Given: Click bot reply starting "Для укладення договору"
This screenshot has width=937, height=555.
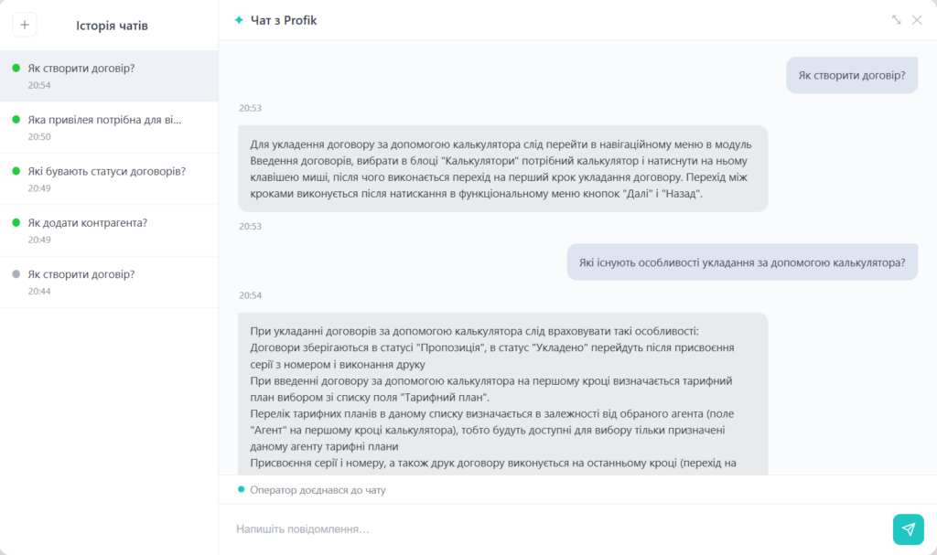Looking at the screenshot, I should (502, 168).
